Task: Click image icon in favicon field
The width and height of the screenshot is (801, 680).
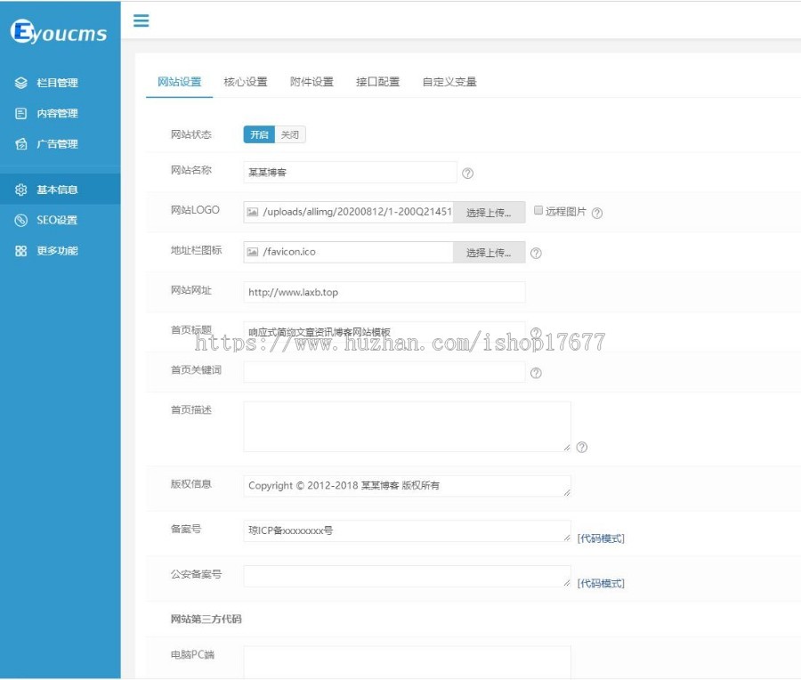Action: click(x=253, y=252)
